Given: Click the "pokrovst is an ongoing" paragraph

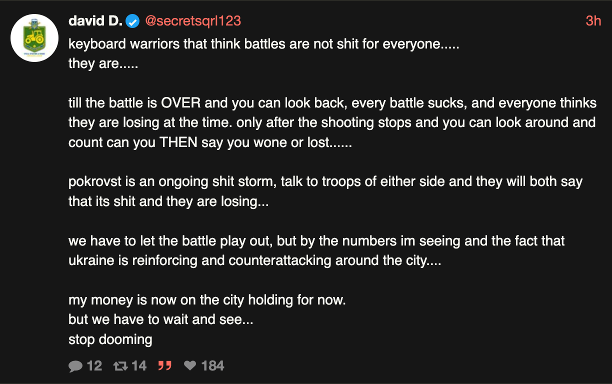Looking at the screenshot, I should click(x=325, y=191).
